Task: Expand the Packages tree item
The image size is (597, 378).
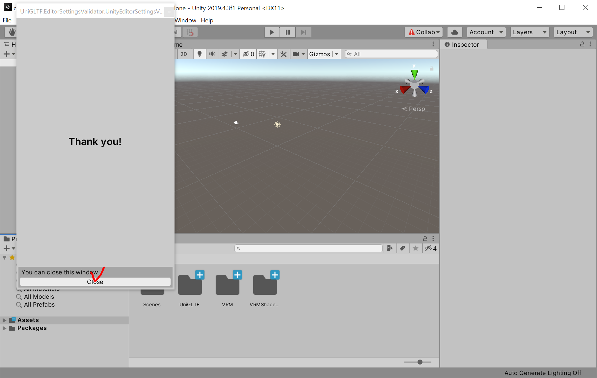Action: [4, 328]
